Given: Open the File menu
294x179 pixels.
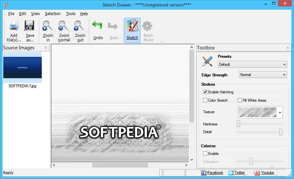Looking at the screenshot, I should 11,14.
